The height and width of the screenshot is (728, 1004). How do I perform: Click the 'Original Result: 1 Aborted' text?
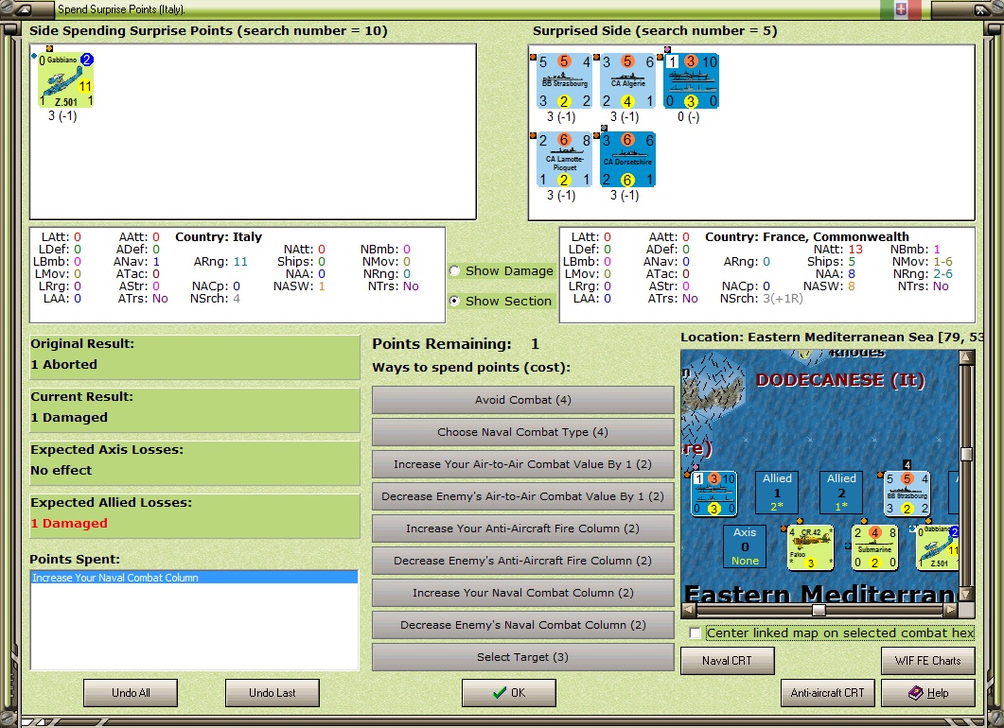[82, 354]
